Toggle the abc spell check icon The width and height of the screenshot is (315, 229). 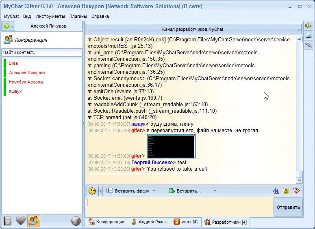click(296, 190)
